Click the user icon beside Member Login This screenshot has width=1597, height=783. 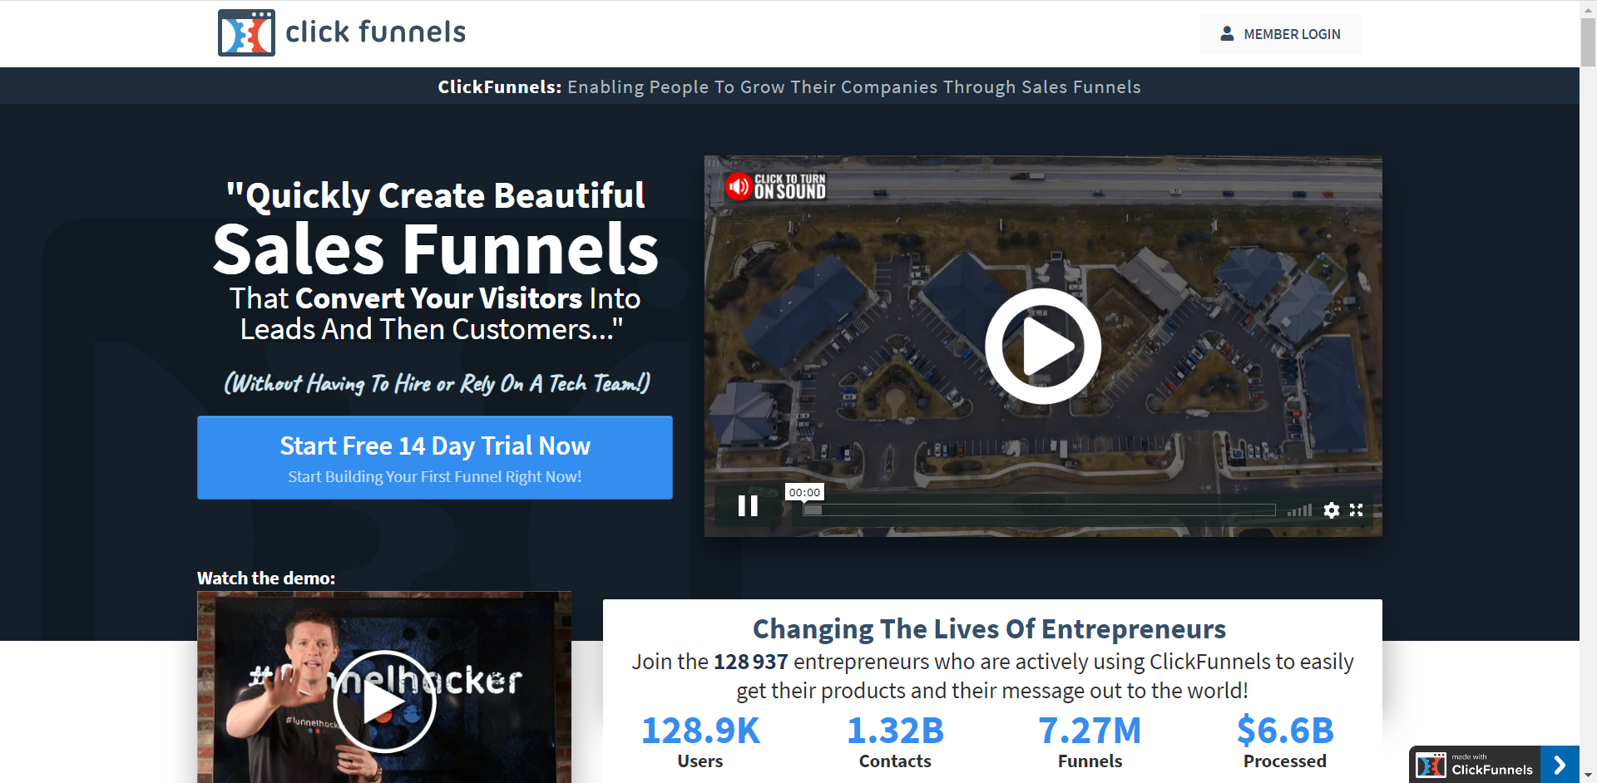point(1227,34)
